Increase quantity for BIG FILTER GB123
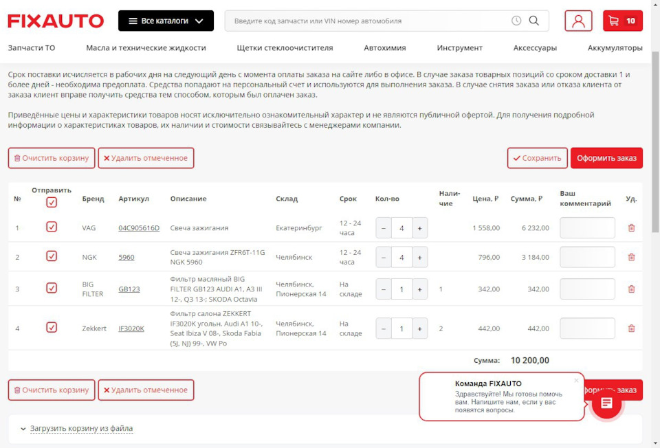 419,289
